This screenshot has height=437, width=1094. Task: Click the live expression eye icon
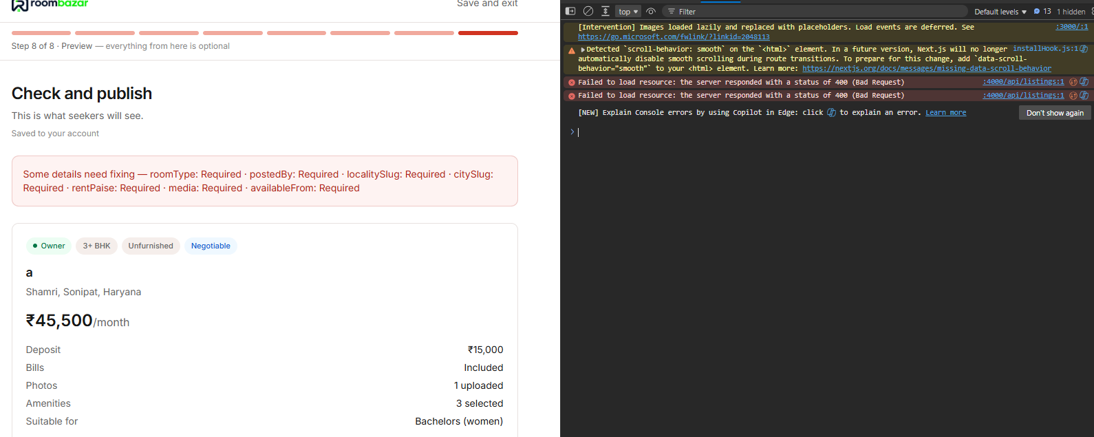(651, 11)
